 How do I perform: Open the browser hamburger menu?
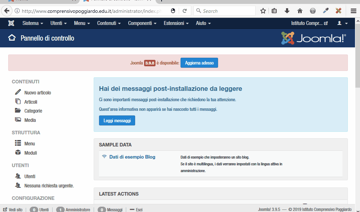tap(354, 11)
